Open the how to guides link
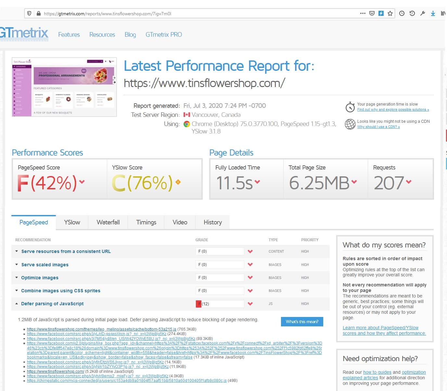This screenshot has width=447, height=391. pyautogui.click(x=377, y=372)
